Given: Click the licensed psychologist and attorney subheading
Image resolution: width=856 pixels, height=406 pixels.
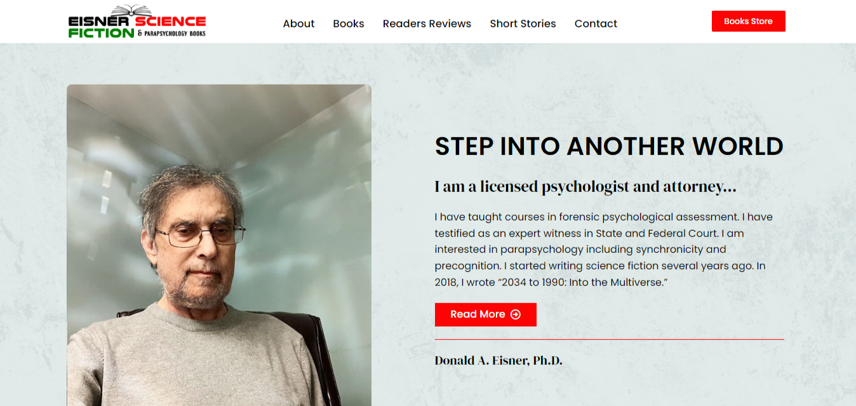Looking at the screenshot, I should (x=585, y=187).
